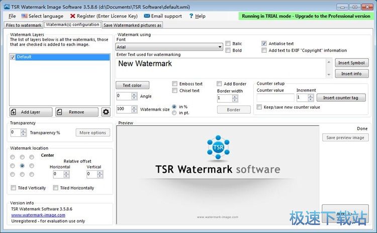Select bottom-right watermark location
This screenshot has width=377, height=233.
(32, 174)
